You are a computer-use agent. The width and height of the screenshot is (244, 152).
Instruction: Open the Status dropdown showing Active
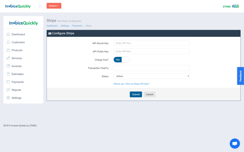[x=152, y=76]
